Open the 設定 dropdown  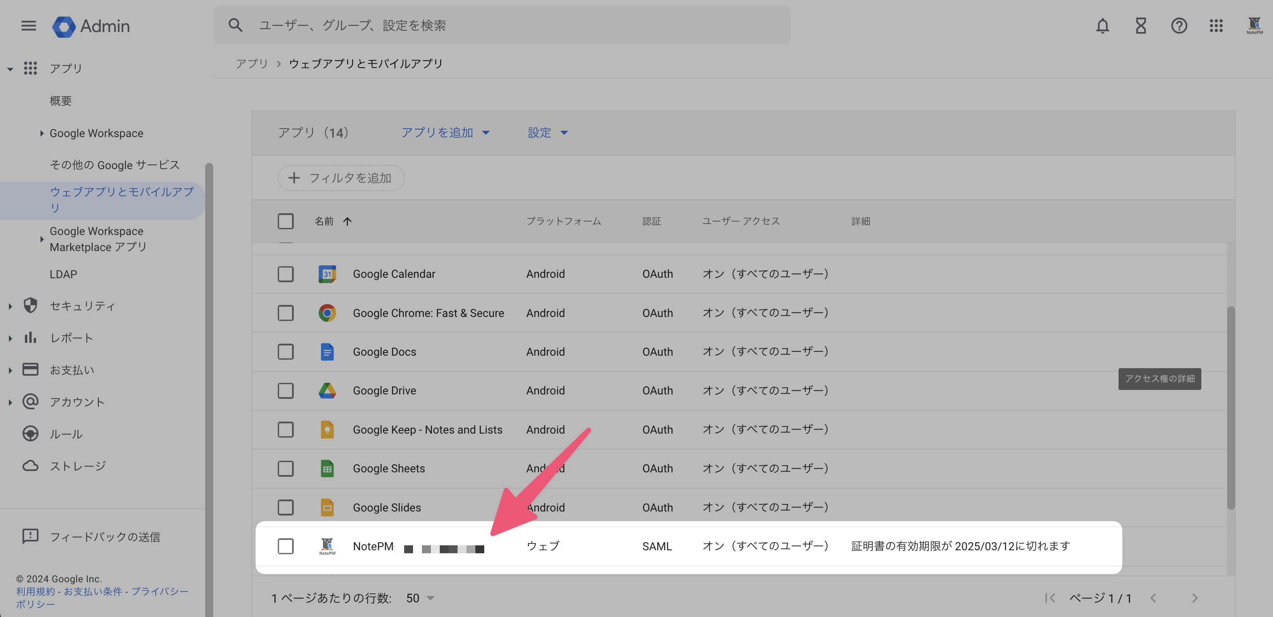(x=547, y=133)
